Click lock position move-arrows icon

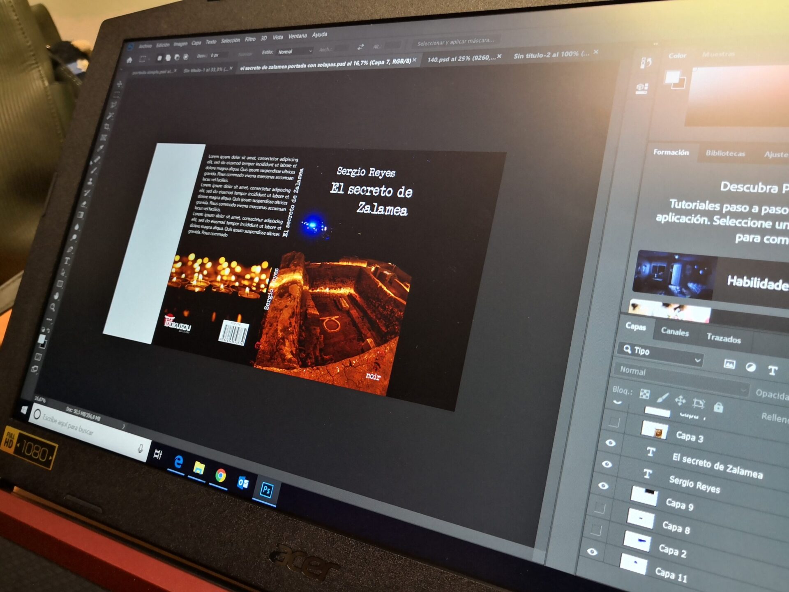coord(680,400)
